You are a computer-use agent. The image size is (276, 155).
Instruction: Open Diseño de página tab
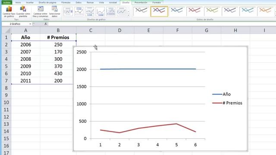pos(47,3)
